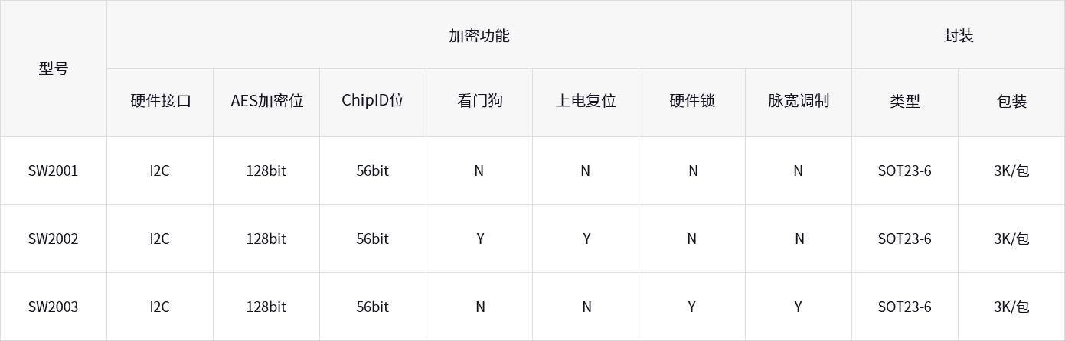The height and width of the screenshot is (341, 1065).
Task: Select the SW2001 model cell
Action: pos(54,170)
